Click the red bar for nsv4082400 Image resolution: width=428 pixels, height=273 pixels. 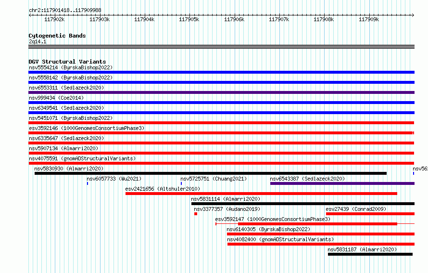click(x=321, y=244)
